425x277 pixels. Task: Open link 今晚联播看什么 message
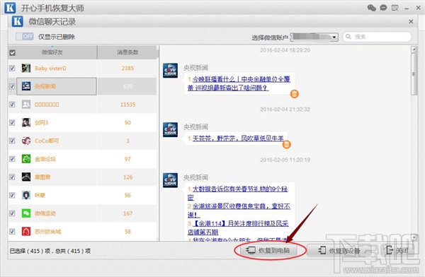(239, 83)
